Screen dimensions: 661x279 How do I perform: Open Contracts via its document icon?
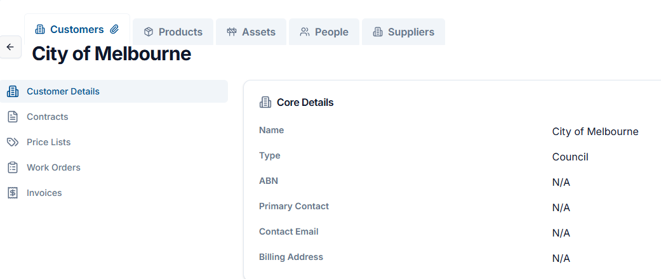pyautogui.click(x=13, y=117)
